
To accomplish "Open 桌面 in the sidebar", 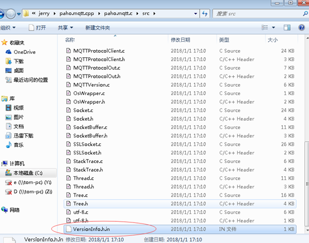I will point(18,71).
